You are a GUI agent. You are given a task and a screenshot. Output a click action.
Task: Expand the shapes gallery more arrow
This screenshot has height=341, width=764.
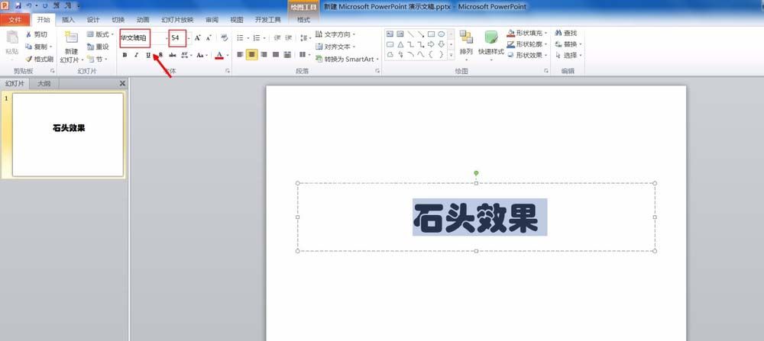(451, 54)
